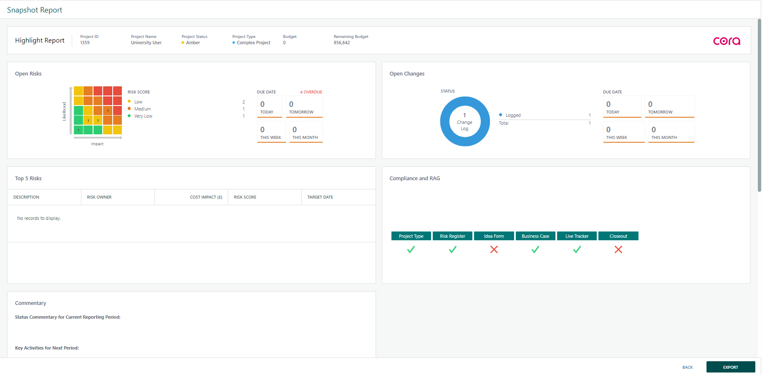The height and width of the screenshot is (375, 762).
Task: Click the Complex Project type value
Action: point(253,43)
